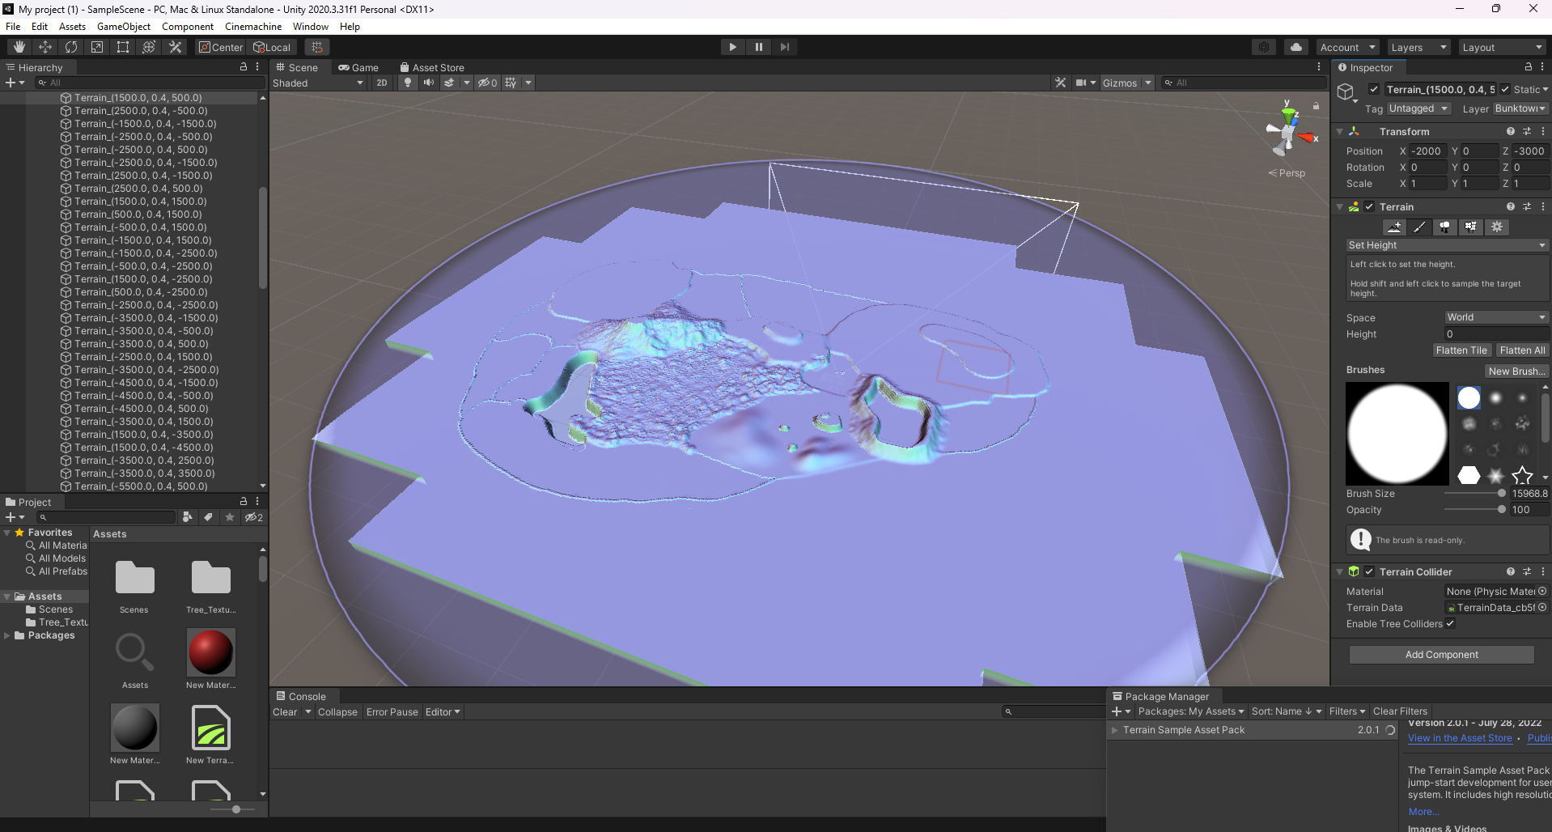Open the Cinemachine menu
The image size is (1552, 832).
click(252, 27)
